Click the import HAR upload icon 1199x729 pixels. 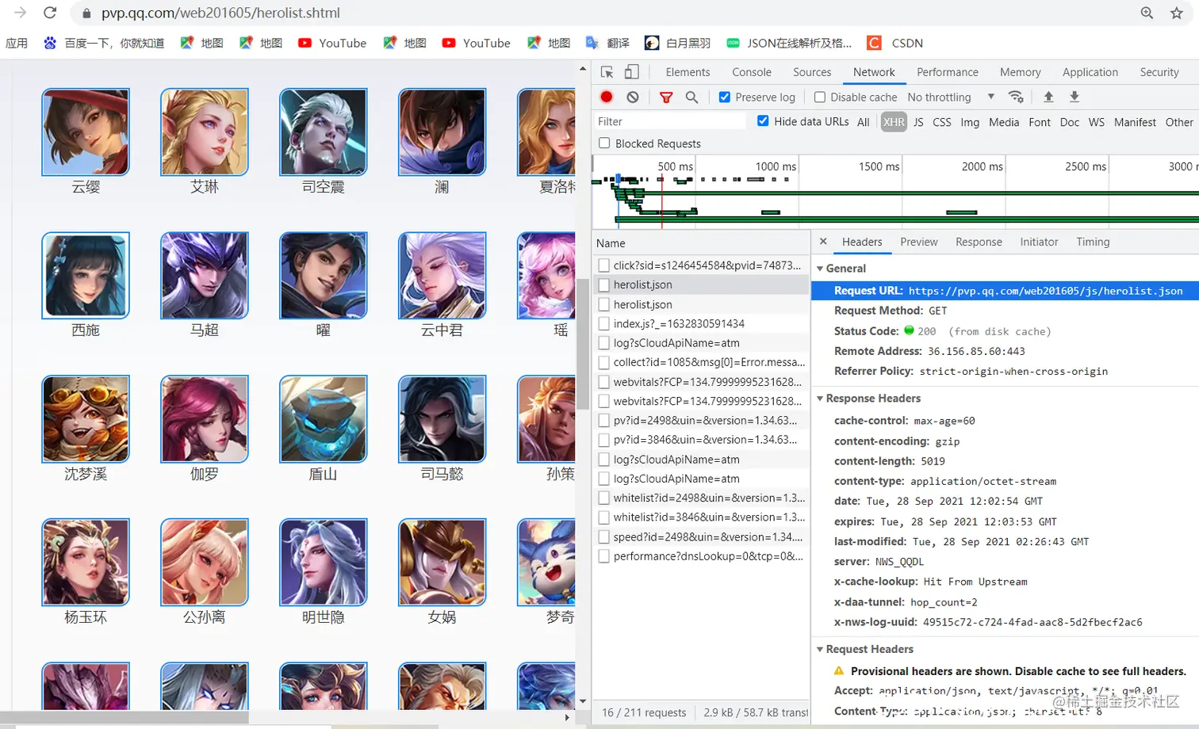click(x=1048, y=97)
